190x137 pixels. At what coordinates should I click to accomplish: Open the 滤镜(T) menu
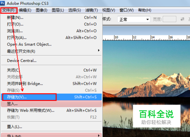[92, 10]
